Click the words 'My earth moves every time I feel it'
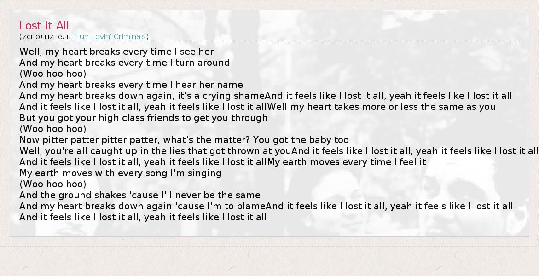The image size is (539, 276). [x=347, y=162]
